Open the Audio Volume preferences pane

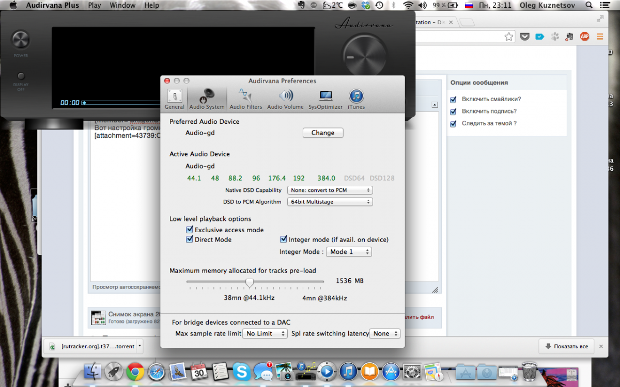click(x=285, y=99)
